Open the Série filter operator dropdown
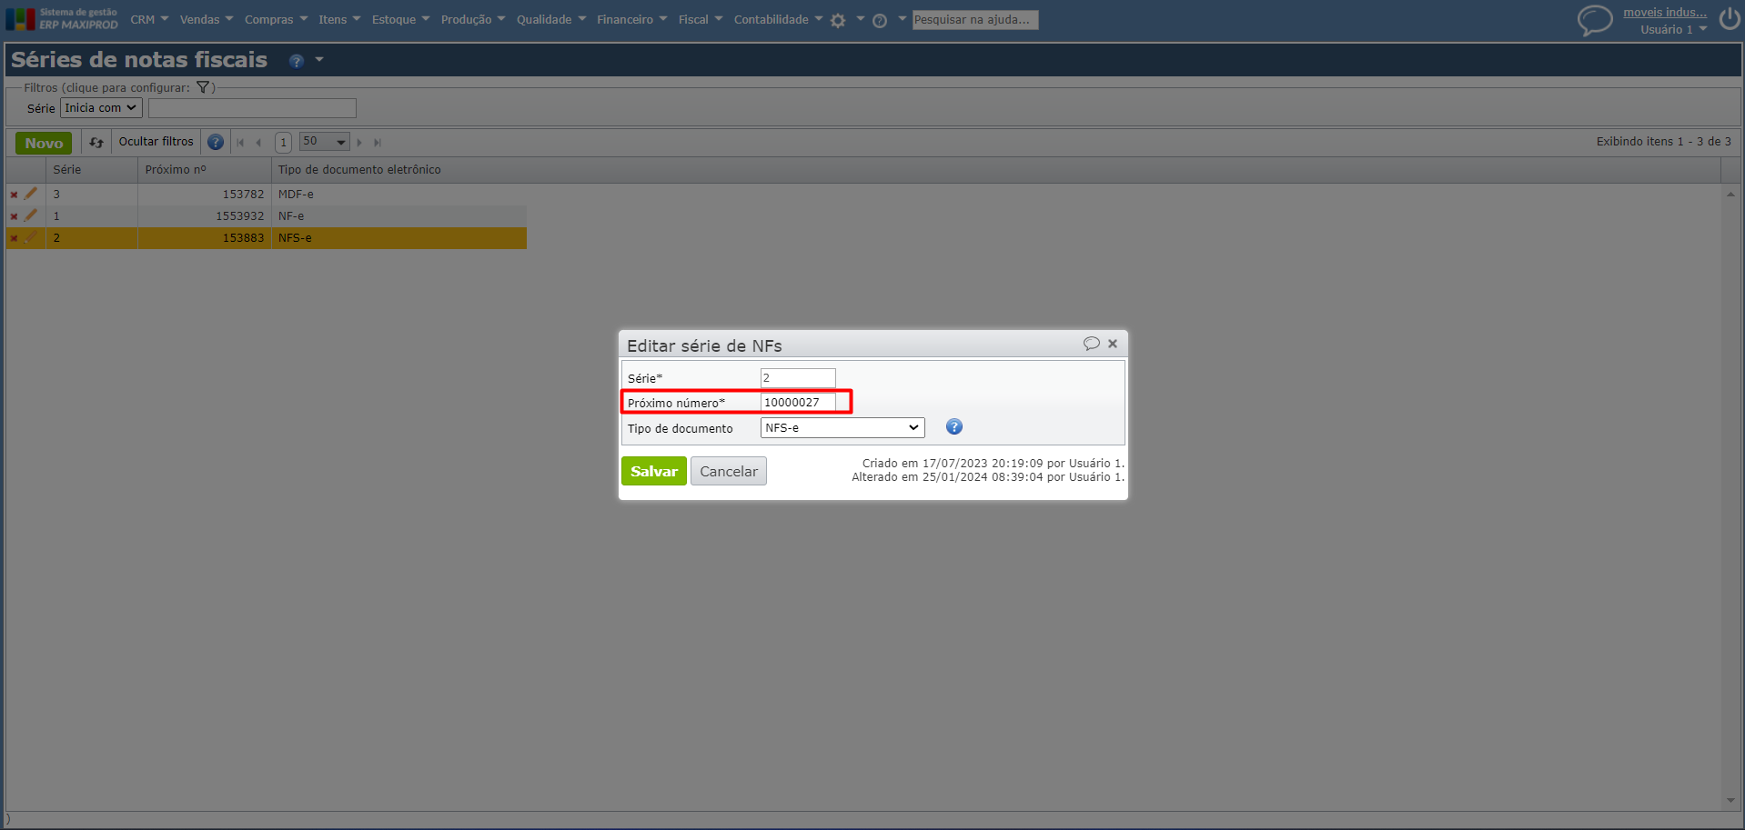The width and height of the screenshot is (1745, 830). point(101,108)
